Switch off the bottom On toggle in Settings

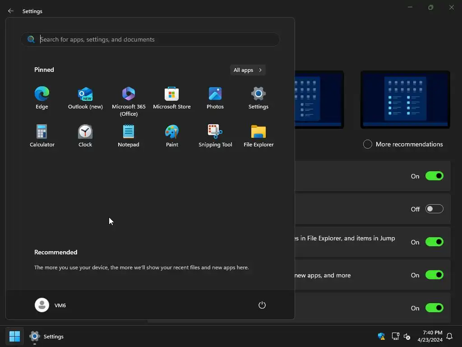(x=434, y=308)
